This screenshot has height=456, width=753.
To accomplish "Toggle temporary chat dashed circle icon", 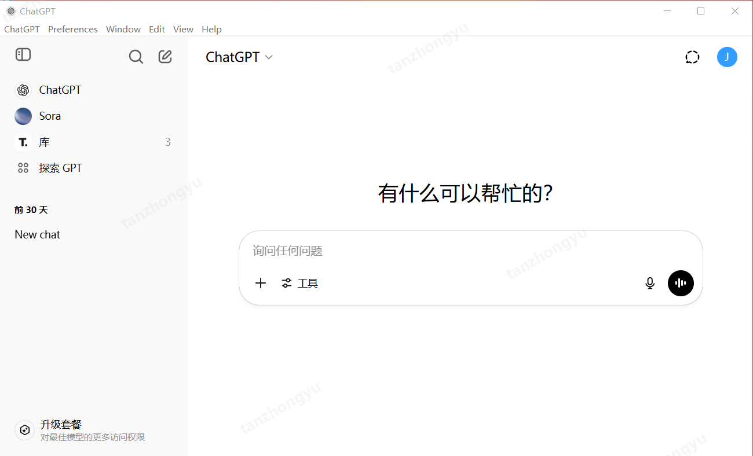I will click(692, 57).
